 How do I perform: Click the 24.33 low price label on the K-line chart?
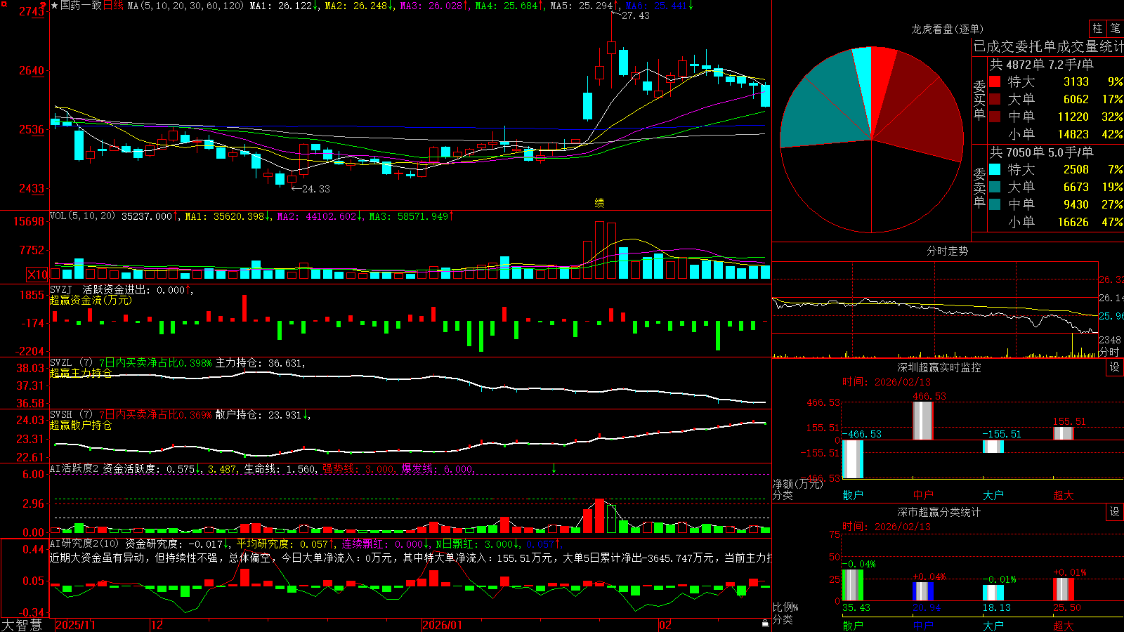tap(315, 189)
